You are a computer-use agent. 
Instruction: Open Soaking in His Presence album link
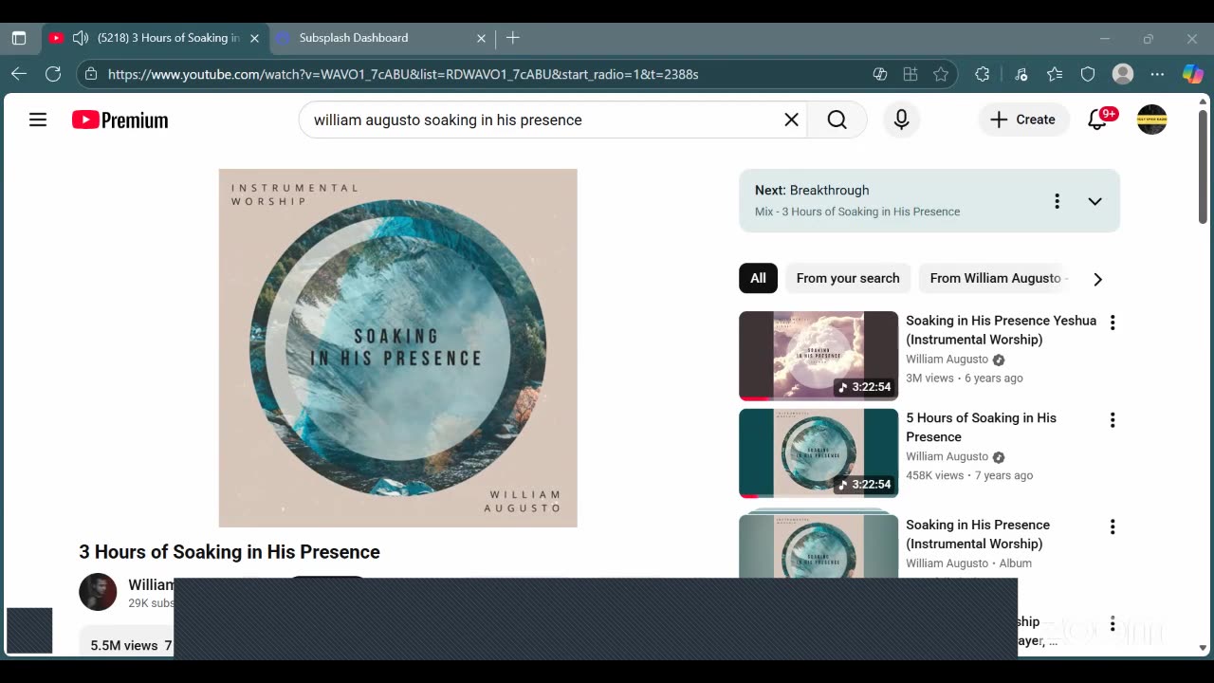pyautogui.click(x=978, y=534)
